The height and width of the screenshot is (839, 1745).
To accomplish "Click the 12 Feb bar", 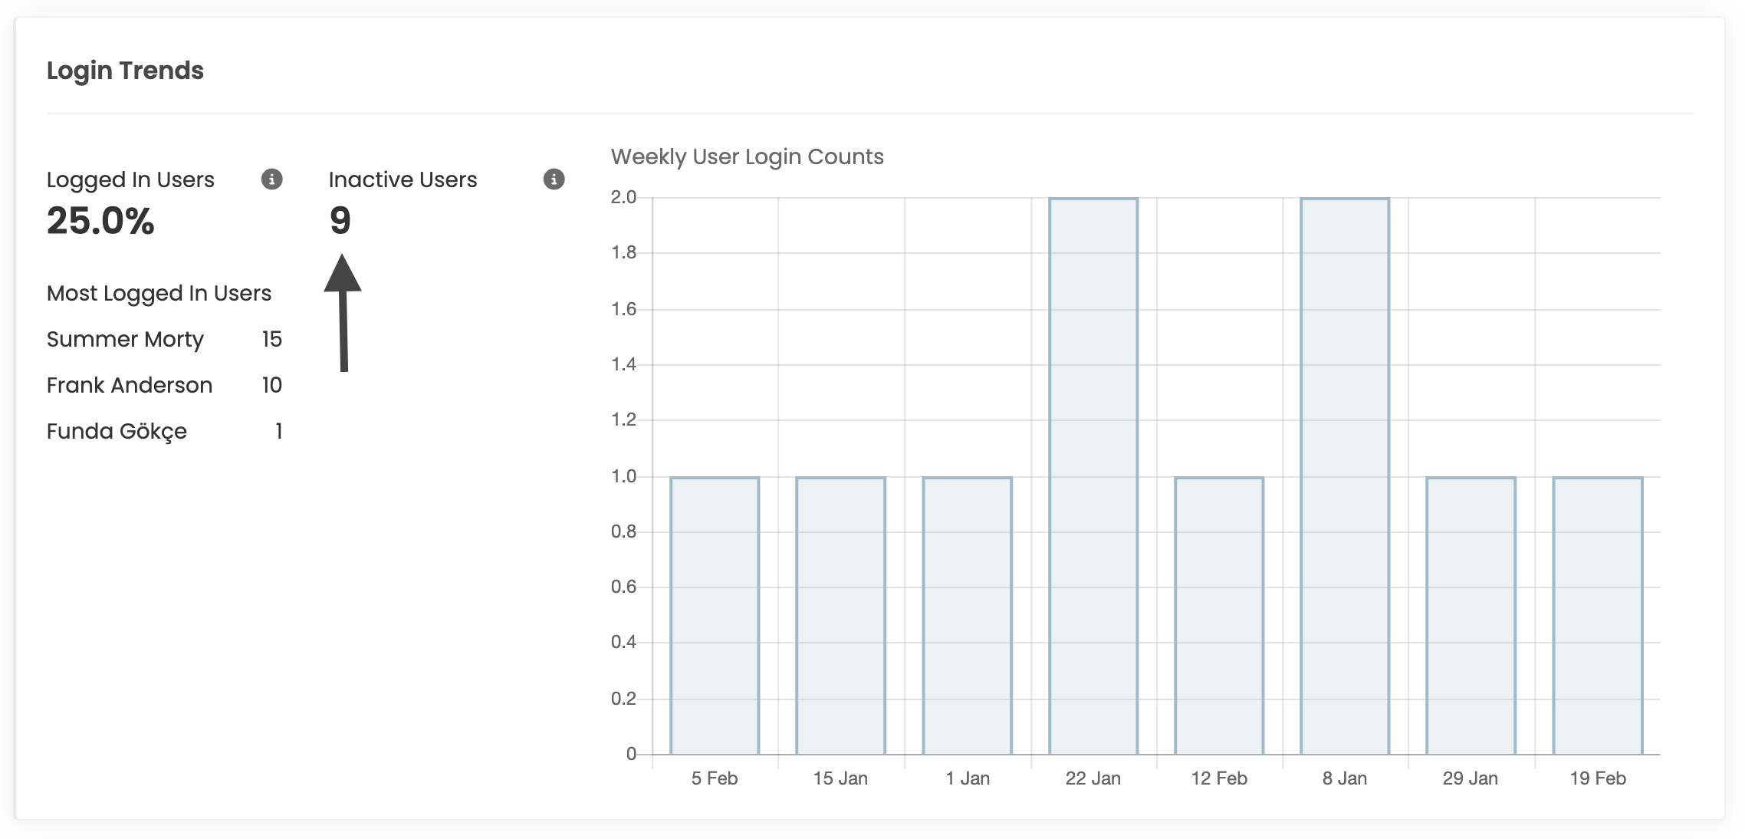I will coord(1219,615).
